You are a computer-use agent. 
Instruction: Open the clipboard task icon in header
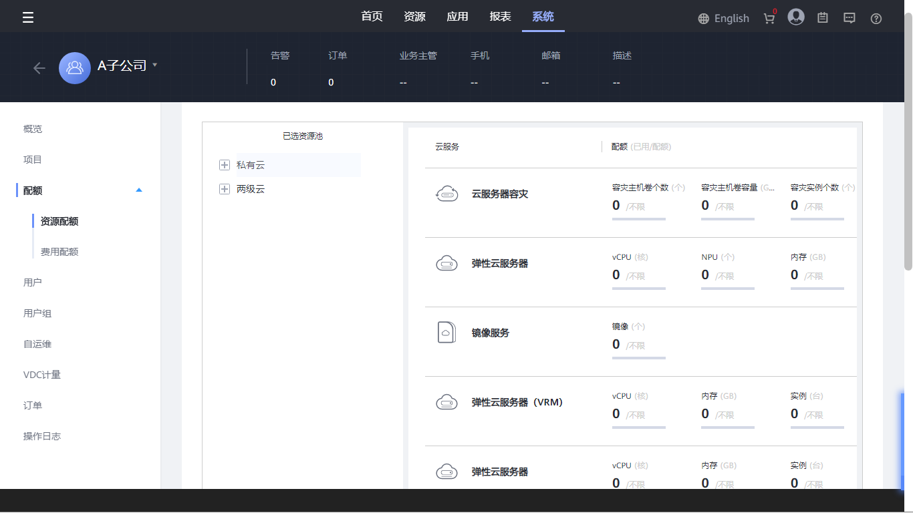[823, 18]
